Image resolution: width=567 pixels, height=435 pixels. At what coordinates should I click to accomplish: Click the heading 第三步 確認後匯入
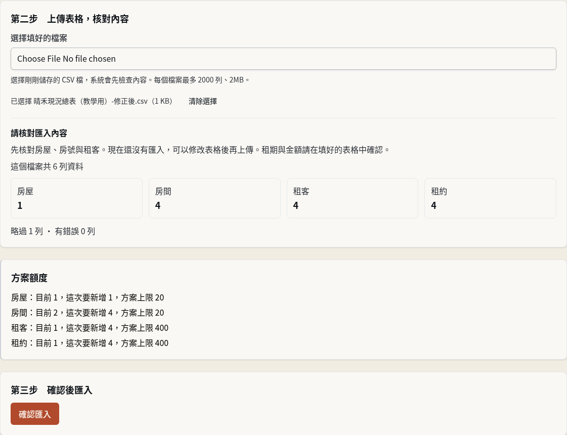click(x=52, y=390)
